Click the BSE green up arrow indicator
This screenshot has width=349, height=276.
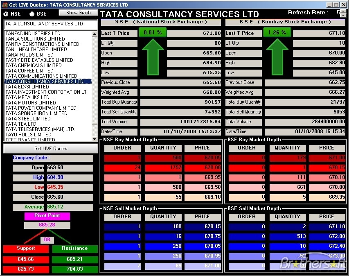(x=277, y=57)
